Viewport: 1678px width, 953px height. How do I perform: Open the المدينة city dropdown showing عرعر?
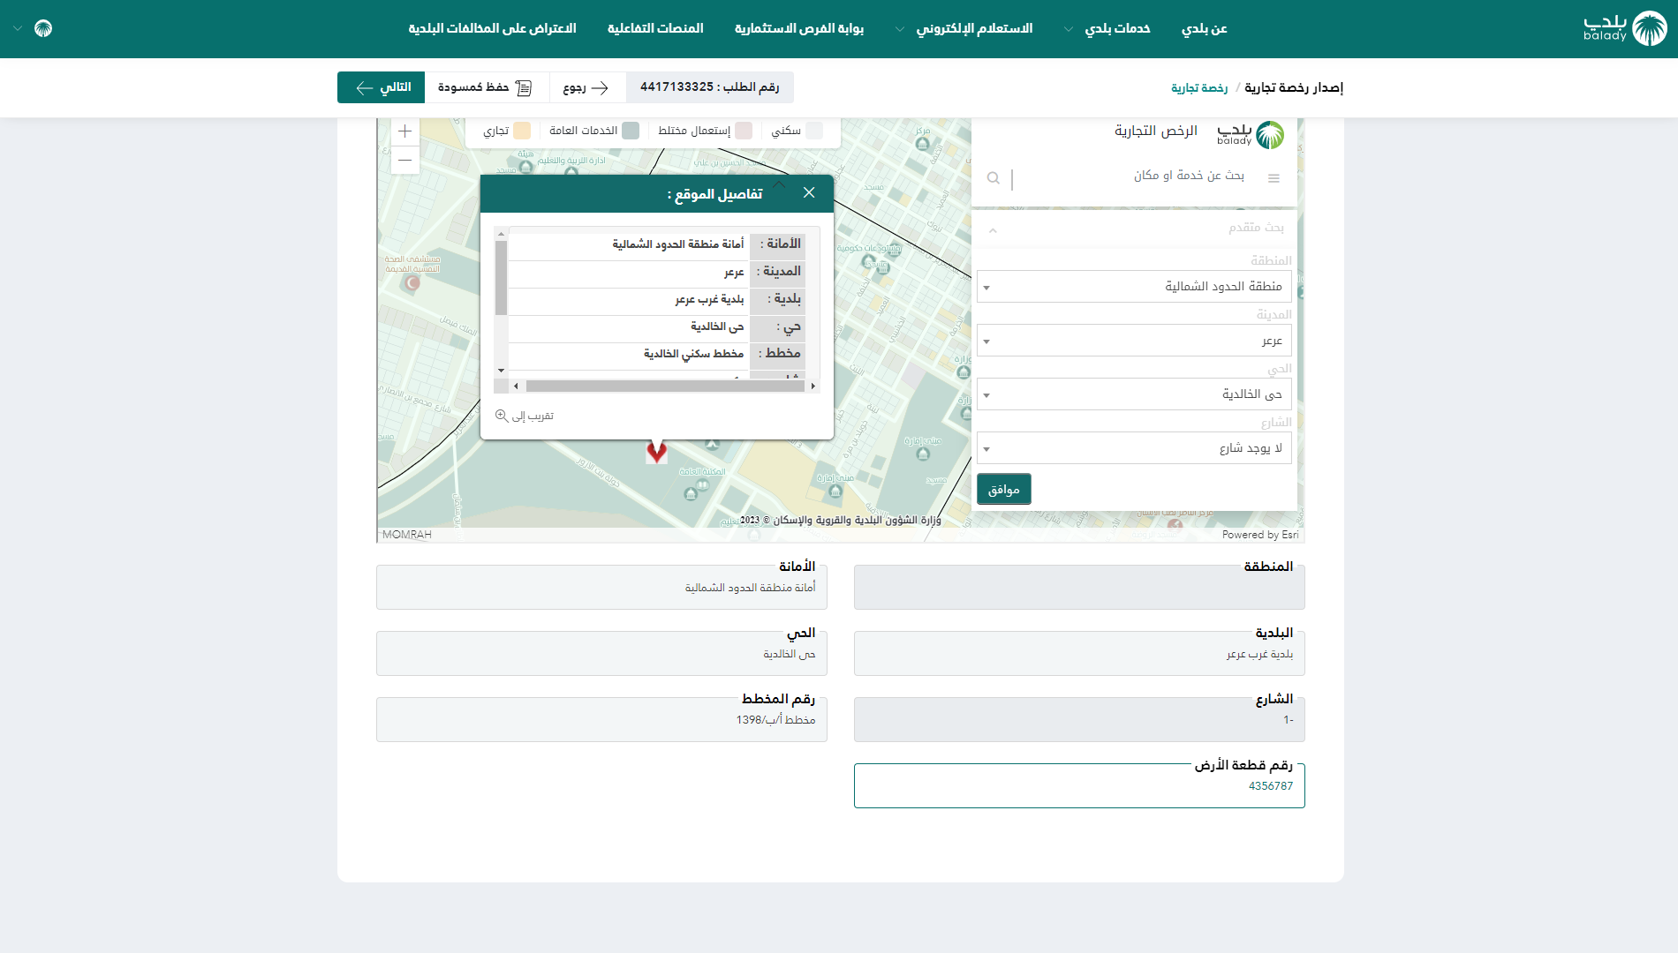click(1134, 341)
